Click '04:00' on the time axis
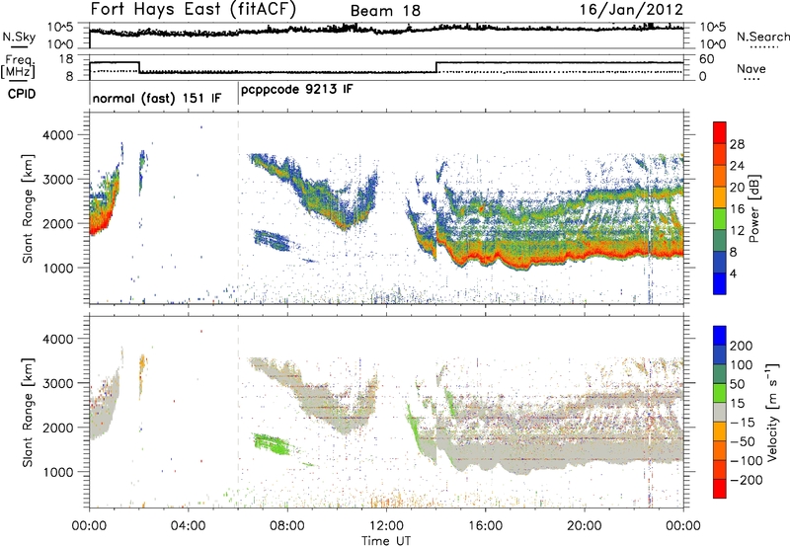 [x=189, y=526]
